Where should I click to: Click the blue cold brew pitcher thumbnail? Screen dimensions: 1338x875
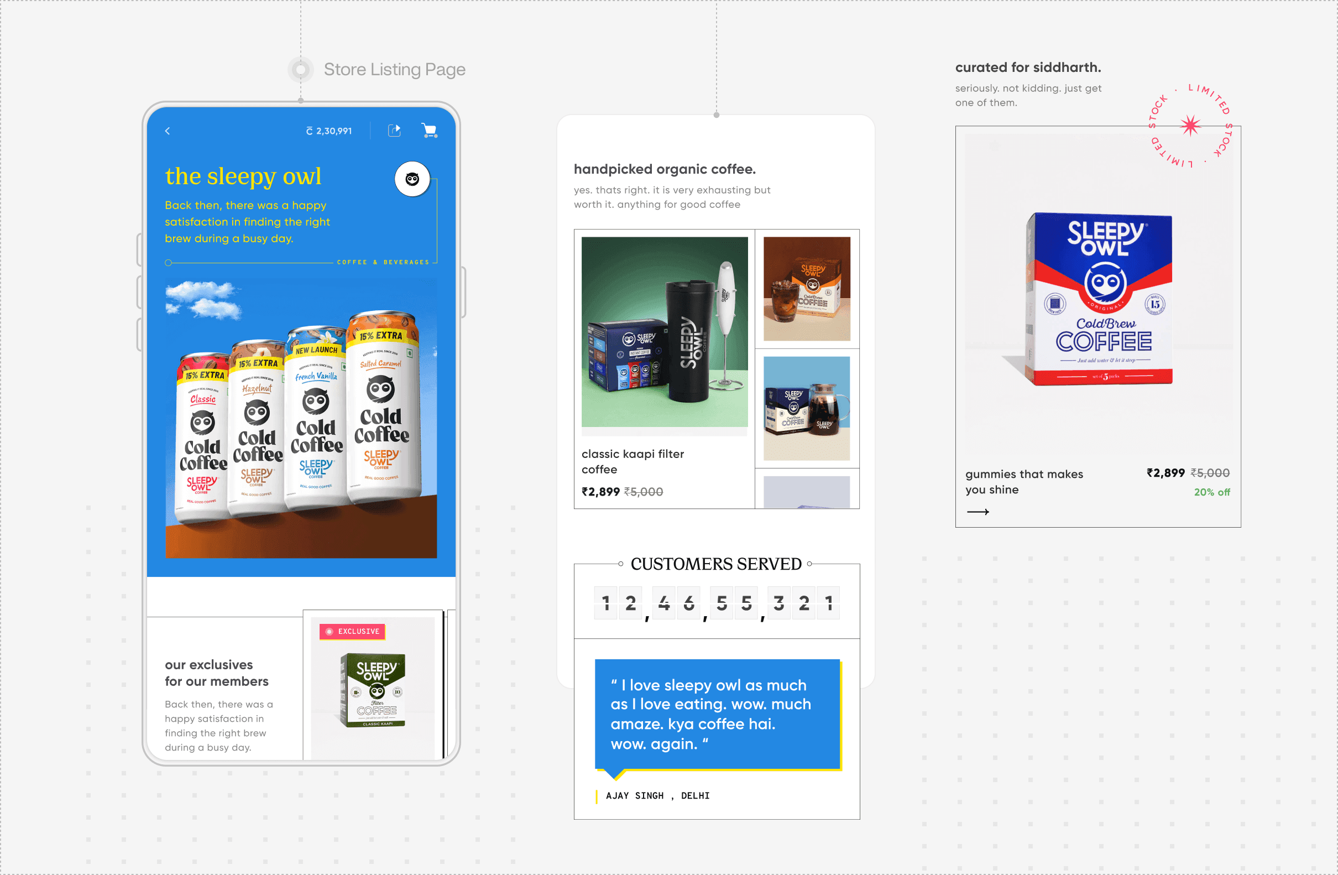click(x=807, y=408)
